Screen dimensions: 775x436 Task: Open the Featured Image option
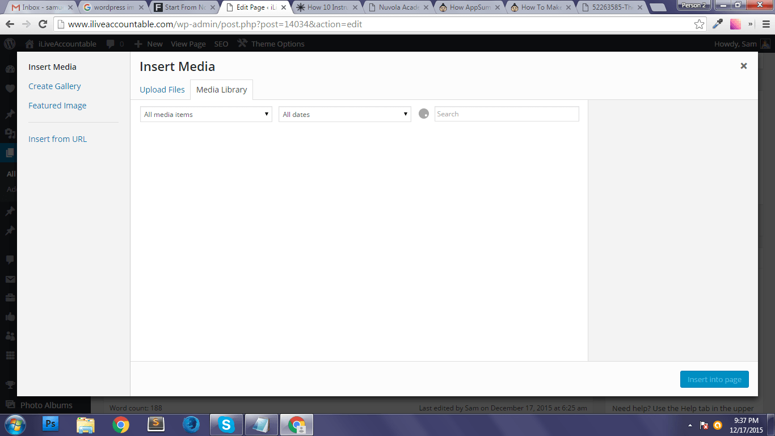pyautogui.click(x=57, y=106)
